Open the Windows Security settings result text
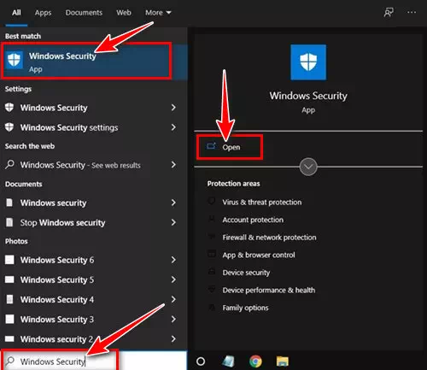427x370 pixels. pyautogui.click(x=69, y=127)
